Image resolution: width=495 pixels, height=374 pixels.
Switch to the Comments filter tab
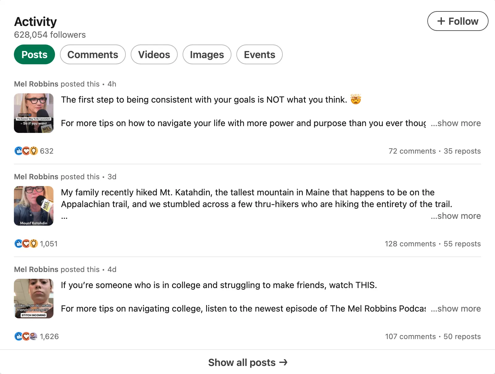(93, 54)
